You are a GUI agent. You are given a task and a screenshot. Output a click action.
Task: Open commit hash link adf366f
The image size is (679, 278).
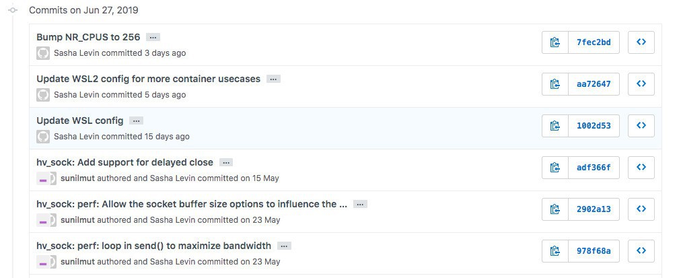594,168
